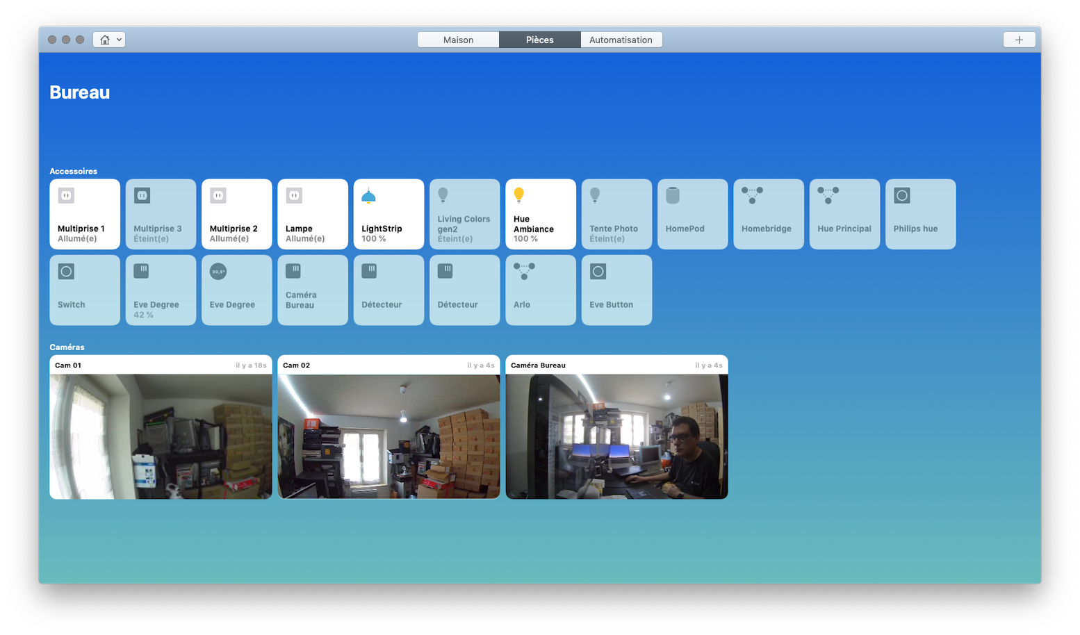Click the Philips hue accessory icon
This screenshot has height=635, width=1080.
pos(902,196)
